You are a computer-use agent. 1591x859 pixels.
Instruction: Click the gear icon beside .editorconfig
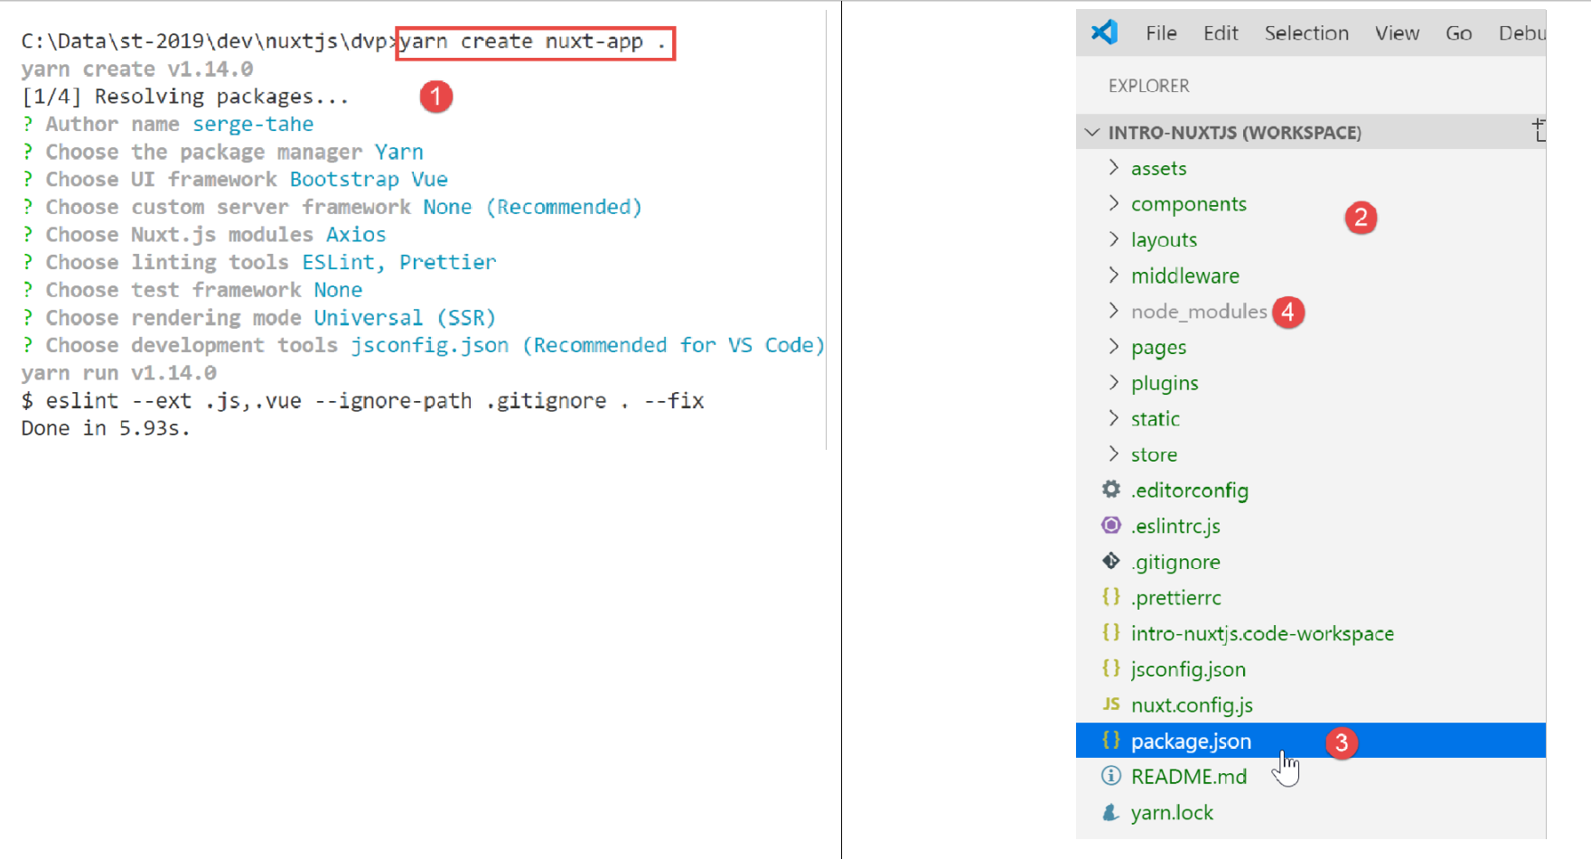pos(1111,490)
